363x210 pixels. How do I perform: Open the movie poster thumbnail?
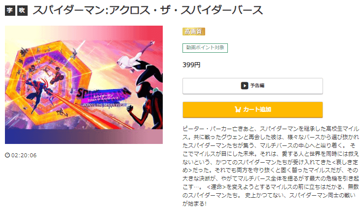pos(84,85)
